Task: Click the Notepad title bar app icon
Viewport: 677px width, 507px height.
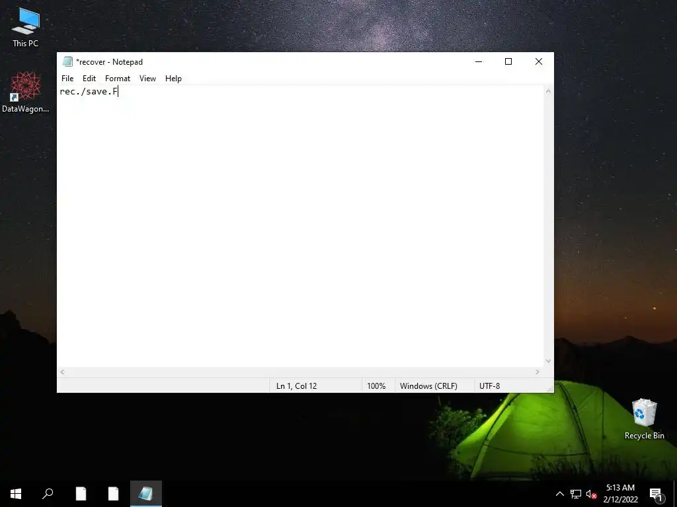Action: point(67,61)
